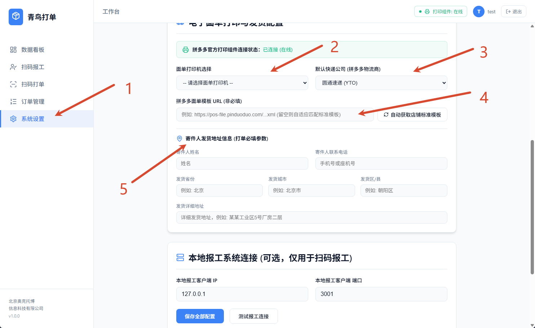Click the round T user avatar
This screenshot has height=328, width=535.
coord(479,12)
